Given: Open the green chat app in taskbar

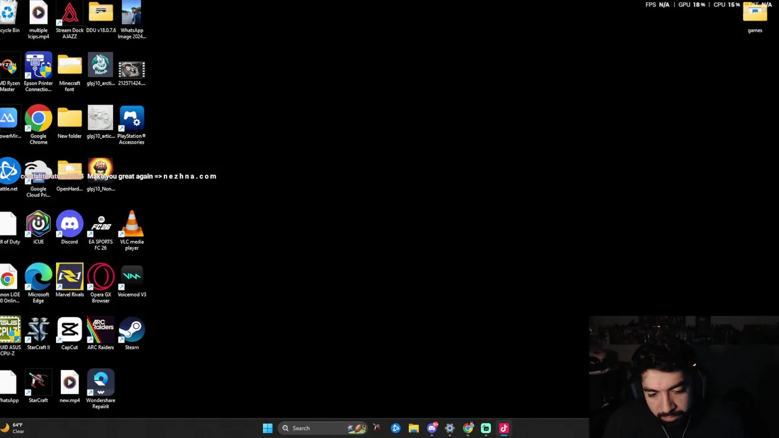Looking at the screenshot, I should pos(486,428).
